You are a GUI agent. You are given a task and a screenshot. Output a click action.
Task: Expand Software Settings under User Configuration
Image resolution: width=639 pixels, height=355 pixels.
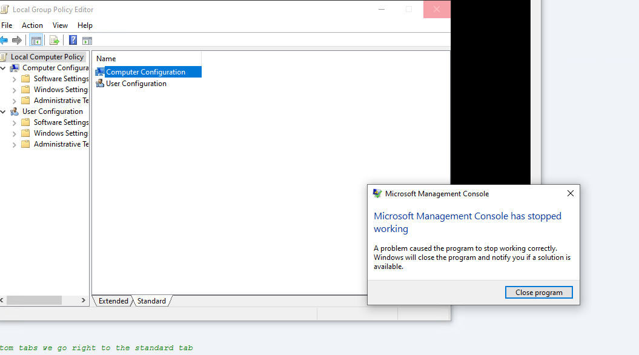(x=15, y=123)
